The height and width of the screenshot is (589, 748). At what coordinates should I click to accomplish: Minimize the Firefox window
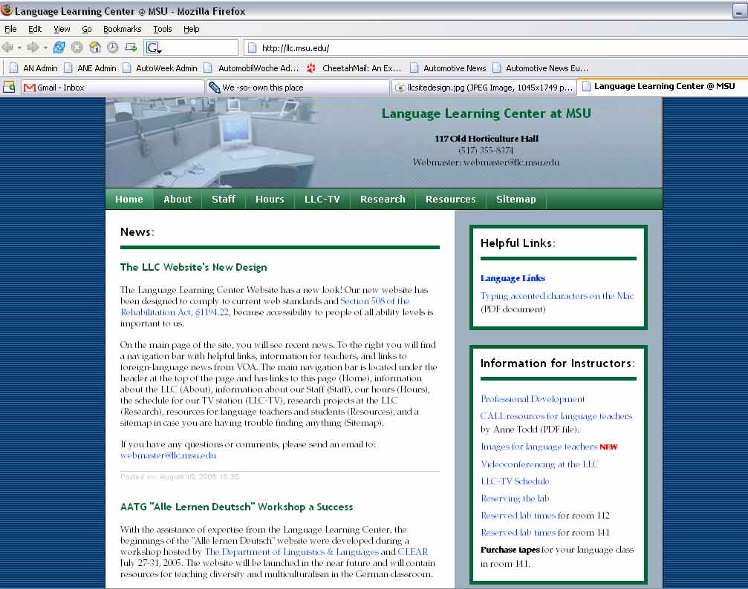point(739,10)
